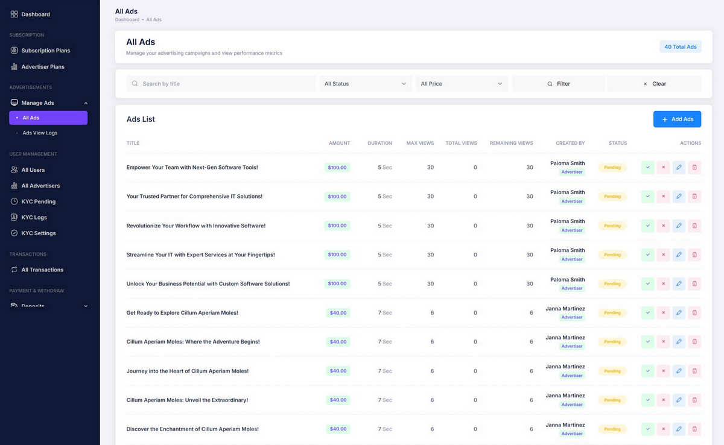Viewport: 724px width, 445px height.
Task: Clear the search filters
Action: [654, 84]
